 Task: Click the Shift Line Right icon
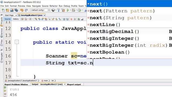67,19
